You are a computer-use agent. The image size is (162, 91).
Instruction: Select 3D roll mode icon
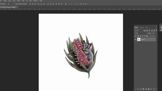coord(78,4)
